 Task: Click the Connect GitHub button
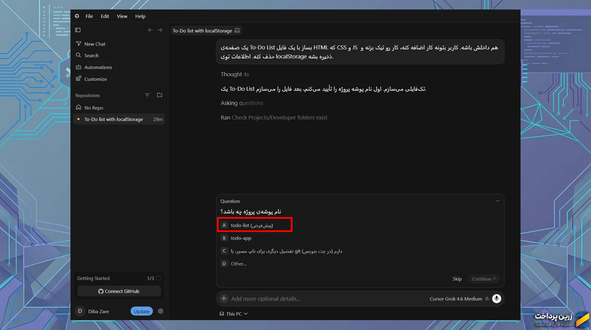pyautogui.click(x=119, y=291)
